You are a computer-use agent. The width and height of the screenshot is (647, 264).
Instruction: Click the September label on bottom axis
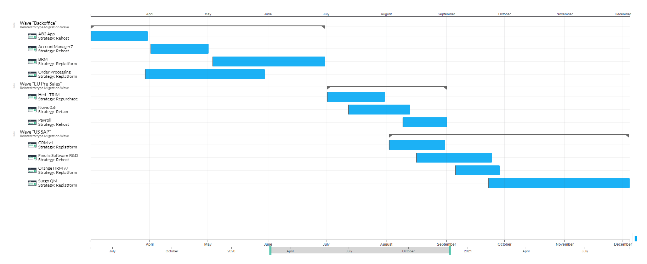pyautogui.click(x=446, y=244)
